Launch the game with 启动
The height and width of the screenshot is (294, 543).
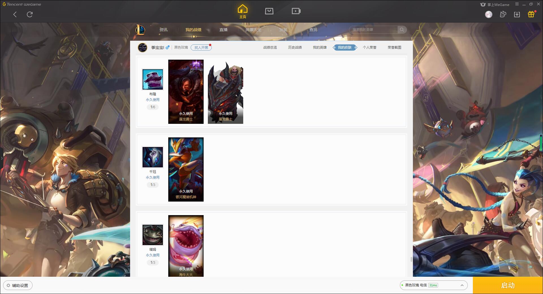coord(508,286)
